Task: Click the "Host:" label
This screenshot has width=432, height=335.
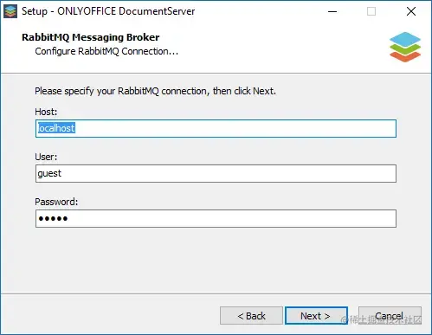Action: 46,112
